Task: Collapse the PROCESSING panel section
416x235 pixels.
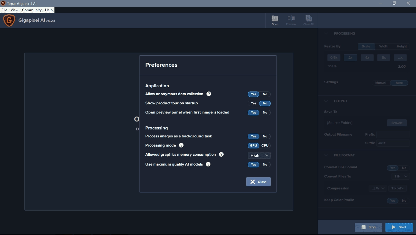Action: 326,34
